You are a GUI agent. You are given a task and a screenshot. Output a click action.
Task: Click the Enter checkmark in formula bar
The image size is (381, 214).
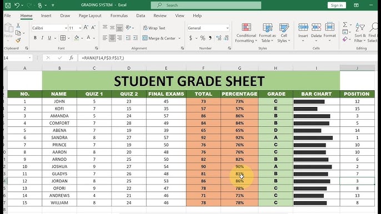[60, 58]
